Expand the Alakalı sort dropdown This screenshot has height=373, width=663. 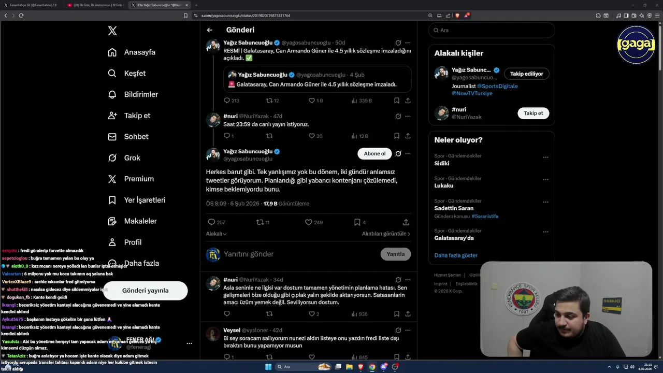coord(217,234)
